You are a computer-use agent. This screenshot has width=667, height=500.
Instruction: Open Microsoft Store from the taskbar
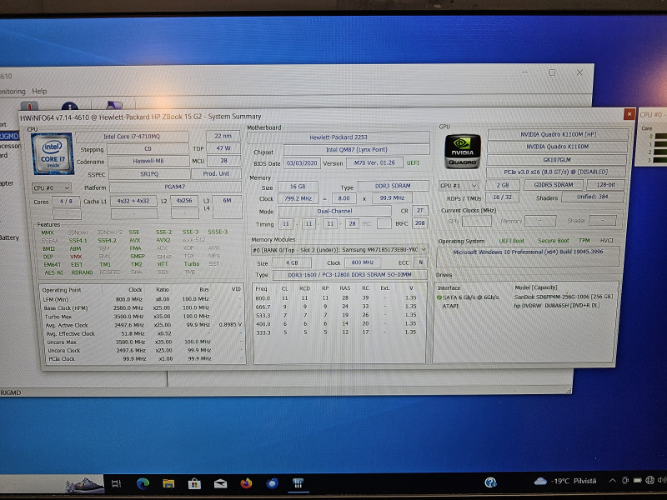coord(194,483)
